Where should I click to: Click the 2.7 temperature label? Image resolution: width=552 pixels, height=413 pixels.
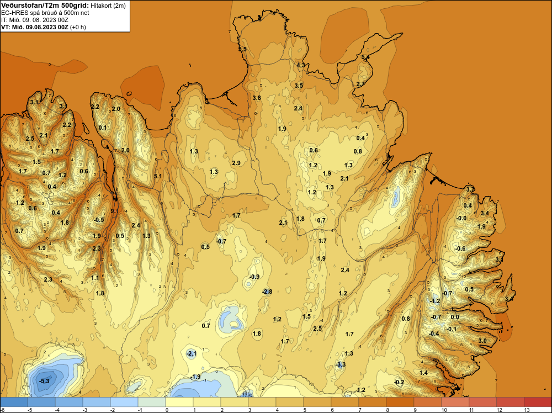(360, 84)
